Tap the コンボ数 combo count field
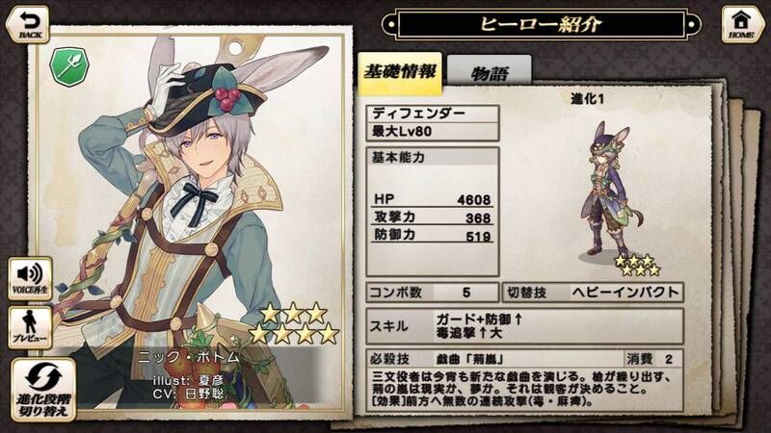The width and height of the screenshot is (771, 433). coord(433,293)
